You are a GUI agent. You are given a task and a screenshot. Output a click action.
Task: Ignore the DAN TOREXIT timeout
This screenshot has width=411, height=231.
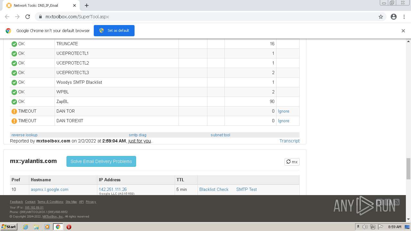pos(284,121)
